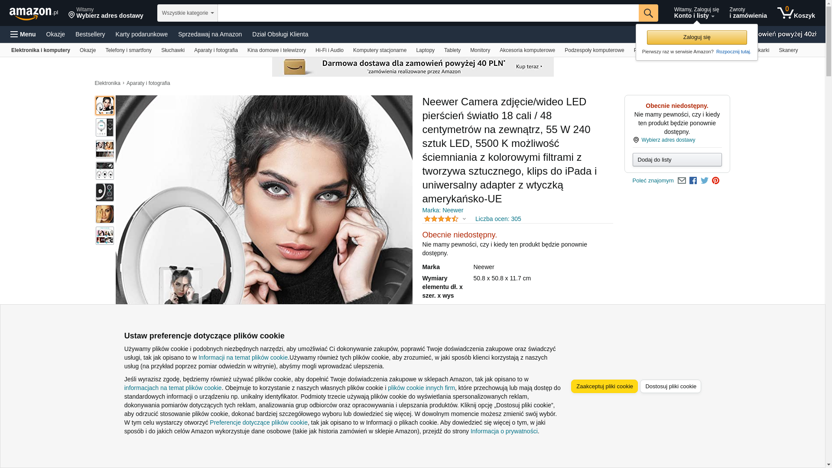Open Bestsellery in the navigation bar

click(90, 34)
